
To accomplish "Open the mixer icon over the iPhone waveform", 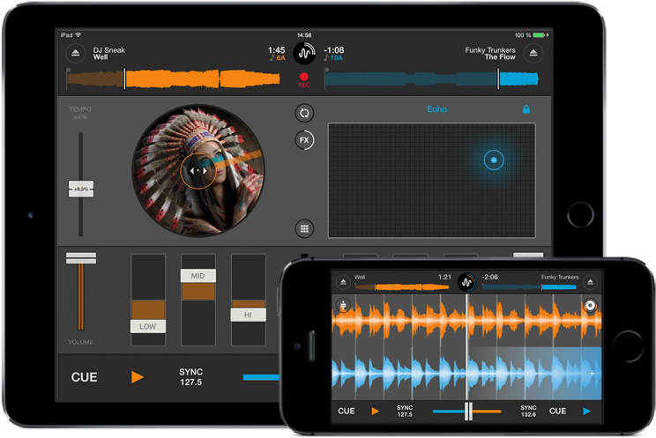I will tap(343, 306).
